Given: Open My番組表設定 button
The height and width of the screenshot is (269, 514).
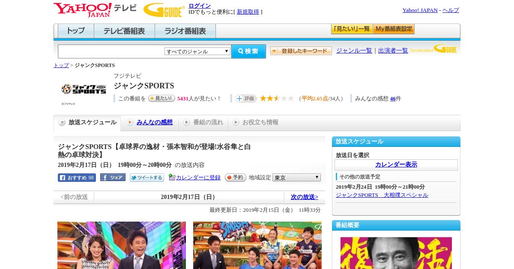Looking at the screenshot, I should [394, 29].
